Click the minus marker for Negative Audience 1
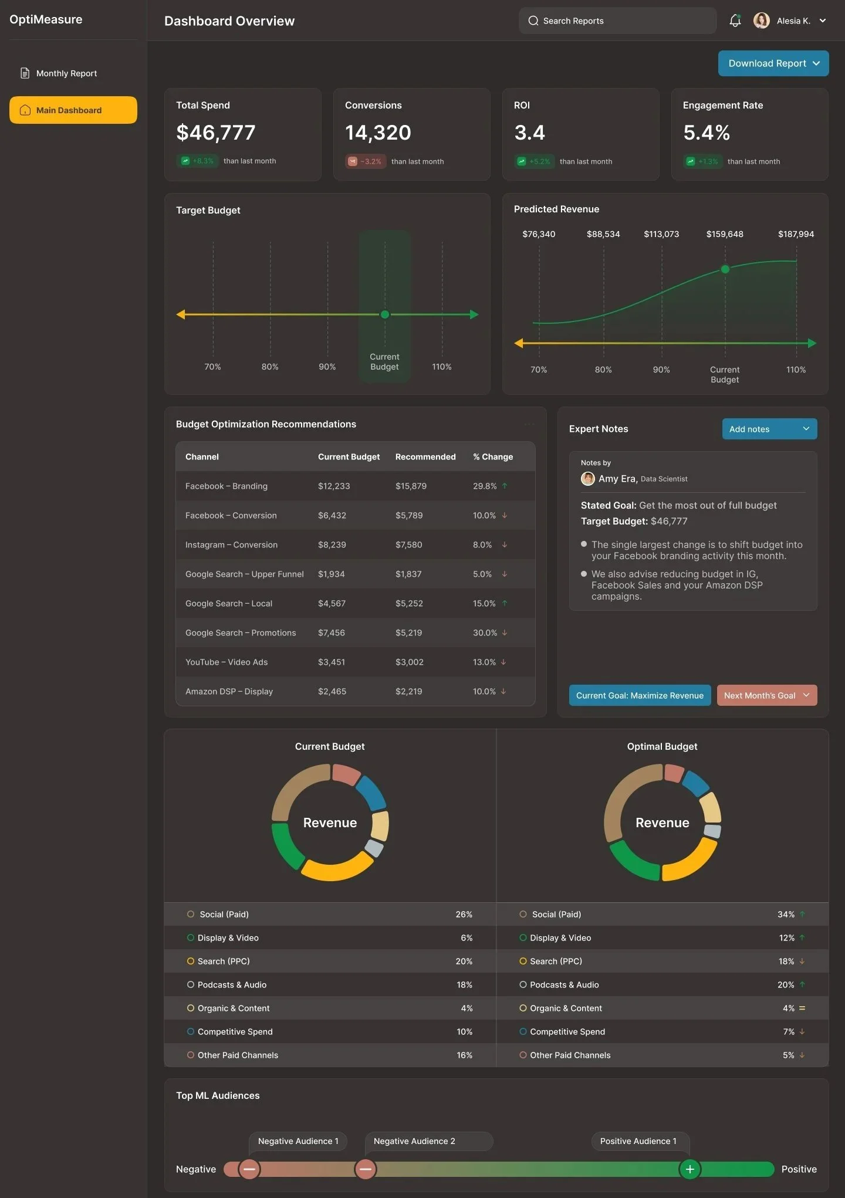Viewport: 845px width, 1198px height. (x=249, y=1169)
